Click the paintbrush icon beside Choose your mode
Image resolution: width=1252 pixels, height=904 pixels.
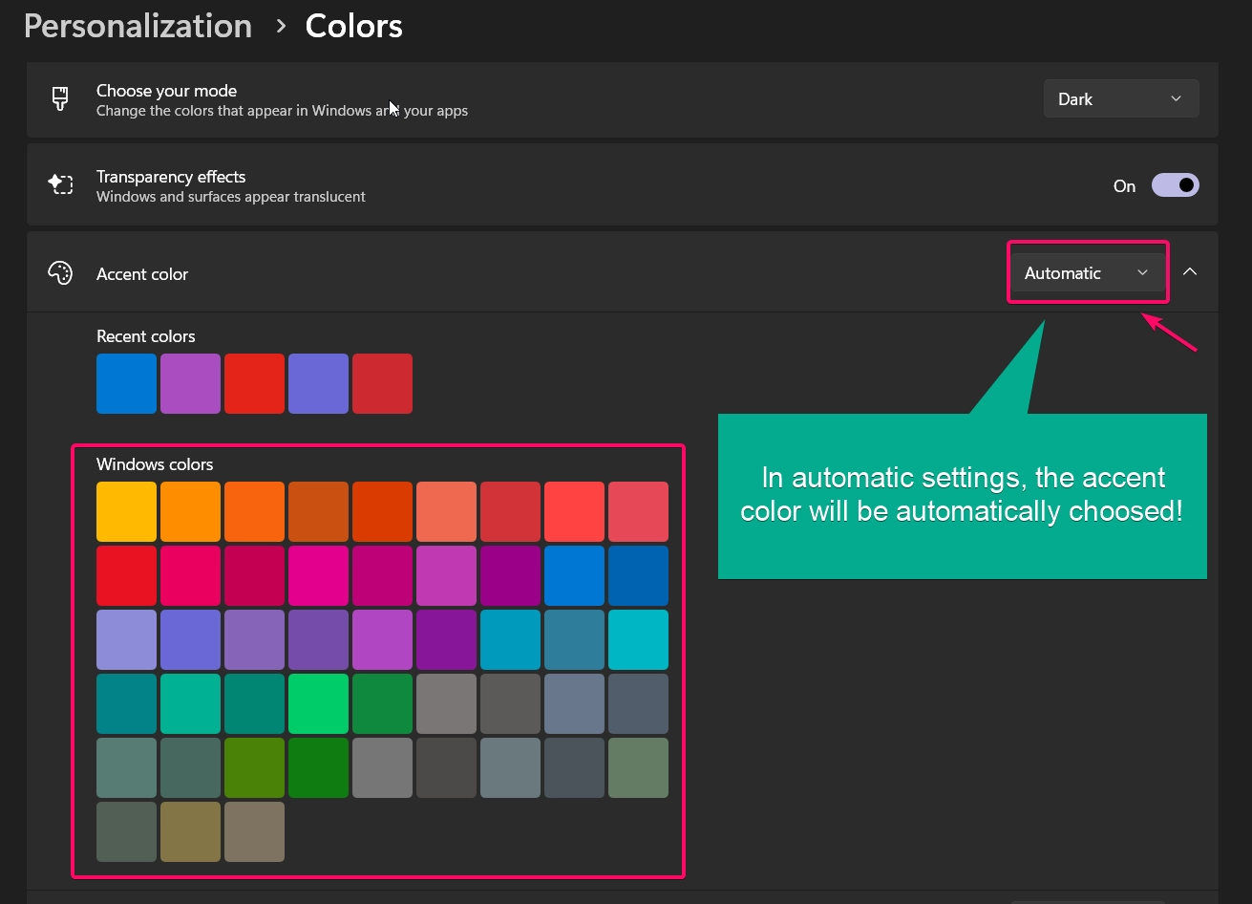[60, 99]
